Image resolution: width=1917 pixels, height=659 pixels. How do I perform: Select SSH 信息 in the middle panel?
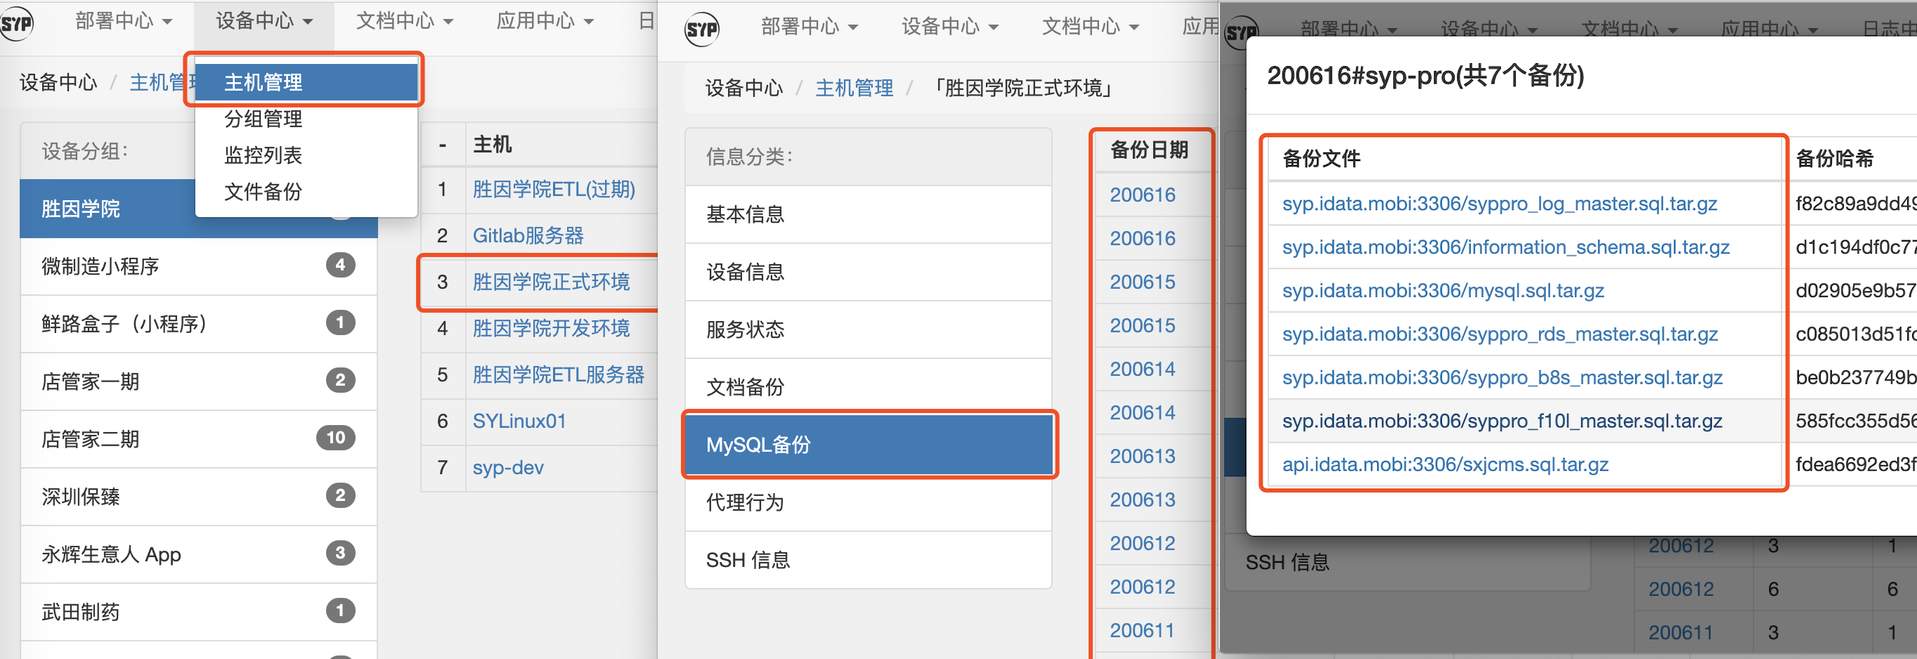tap(869, 560)
